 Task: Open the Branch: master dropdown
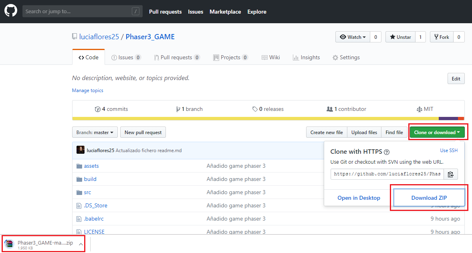[95, 133]
